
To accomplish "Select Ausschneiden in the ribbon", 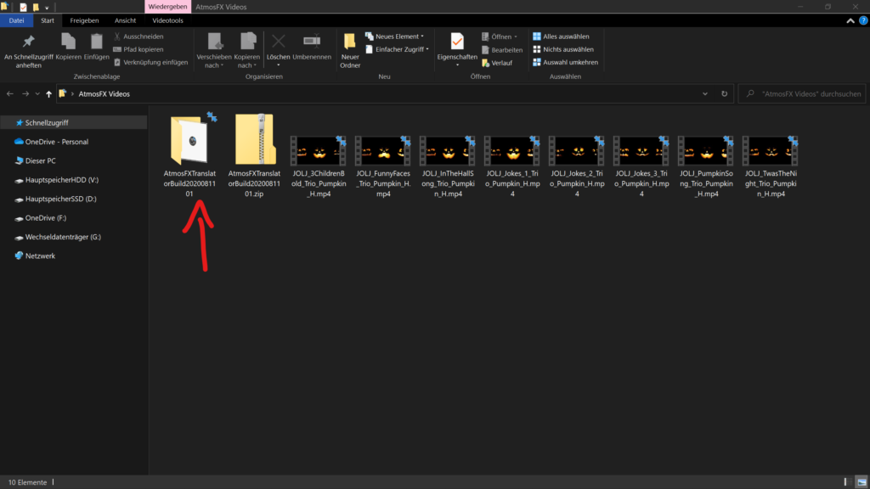I will tap(138, 37).
